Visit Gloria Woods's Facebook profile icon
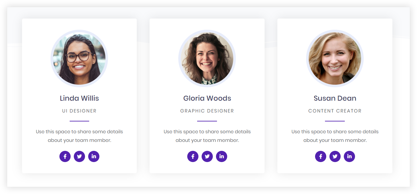 193,156
